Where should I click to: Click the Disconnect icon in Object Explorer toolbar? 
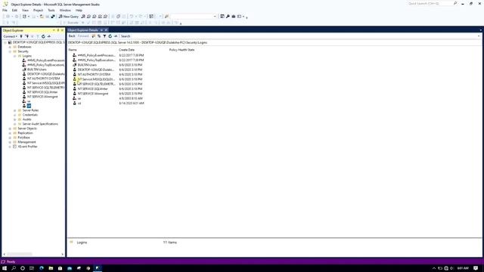tap(27, 36)
